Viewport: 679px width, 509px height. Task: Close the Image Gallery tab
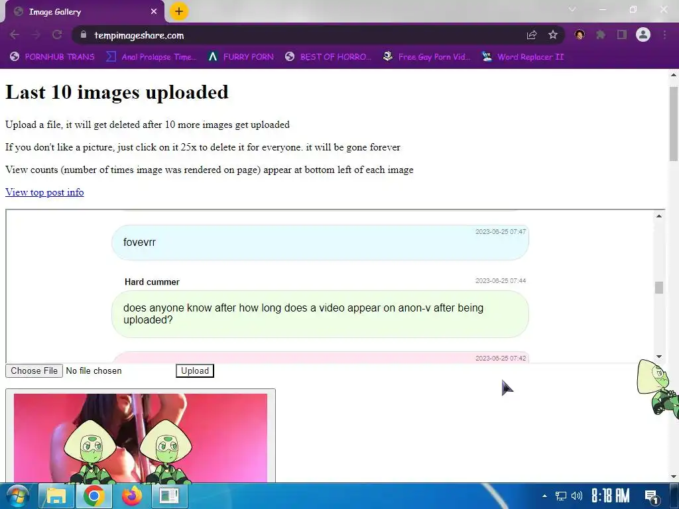154,12
